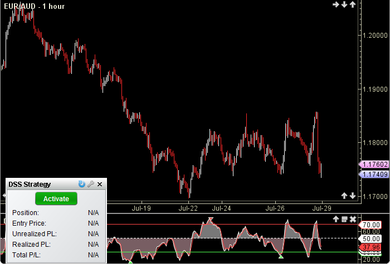Screen dimensions: 390x264
Task: Click the up arrow near the 1.17000 price level
Action: coord(344,196)
